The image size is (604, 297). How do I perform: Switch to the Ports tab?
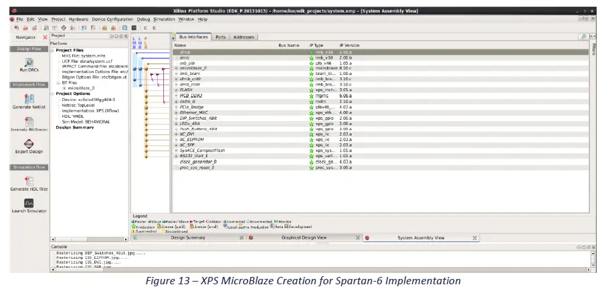[221, 37]
